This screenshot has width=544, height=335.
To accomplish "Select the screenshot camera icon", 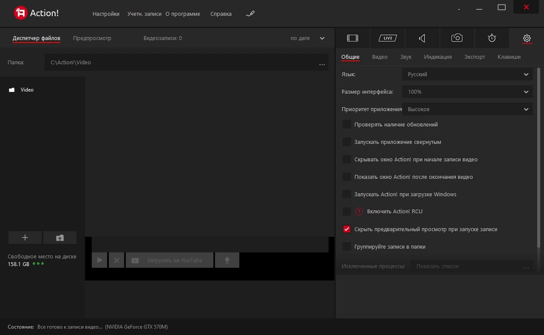I will [457, 38].
